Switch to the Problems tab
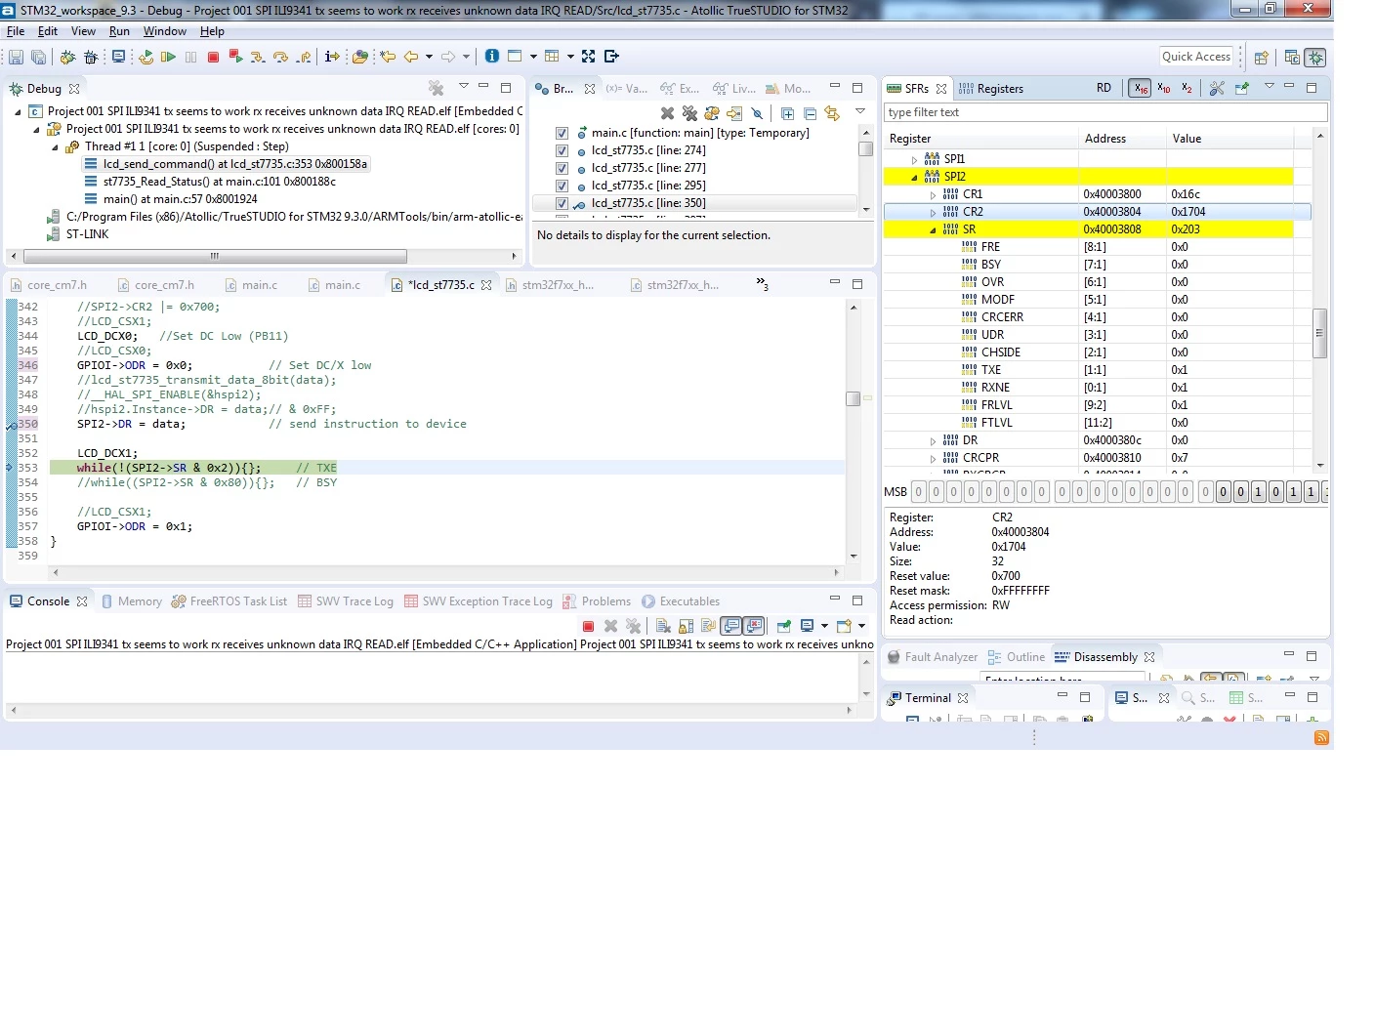 tap(597, 601)
